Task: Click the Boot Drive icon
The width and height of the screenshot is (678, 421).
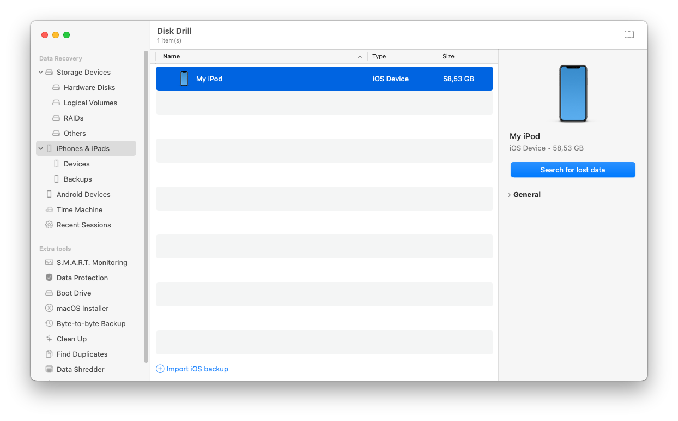Action: 49,293
